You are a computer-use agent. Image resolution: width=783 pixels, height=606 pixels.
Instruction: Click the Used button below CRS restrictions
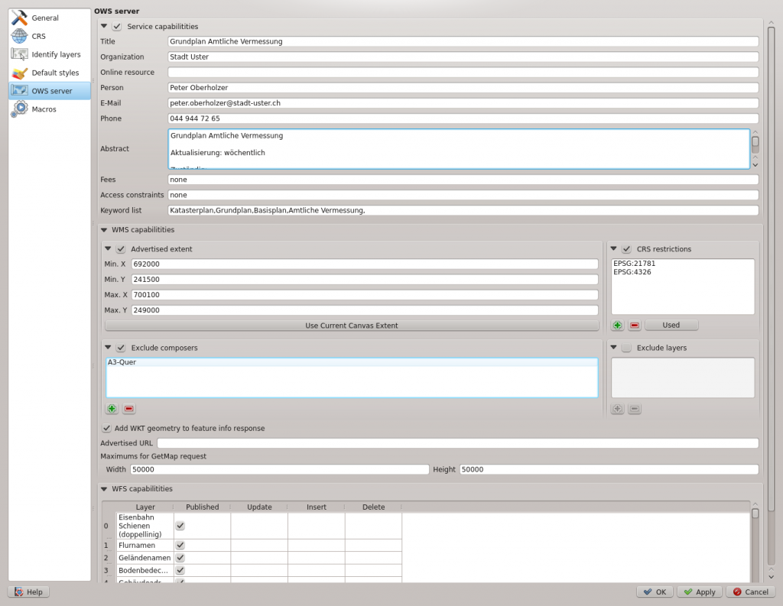[x=671, y=324]
